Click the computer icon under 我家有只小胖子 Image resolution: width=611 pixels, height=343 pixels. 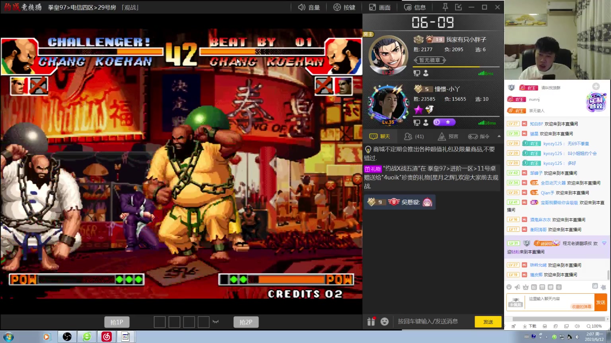tap(416, 73)
